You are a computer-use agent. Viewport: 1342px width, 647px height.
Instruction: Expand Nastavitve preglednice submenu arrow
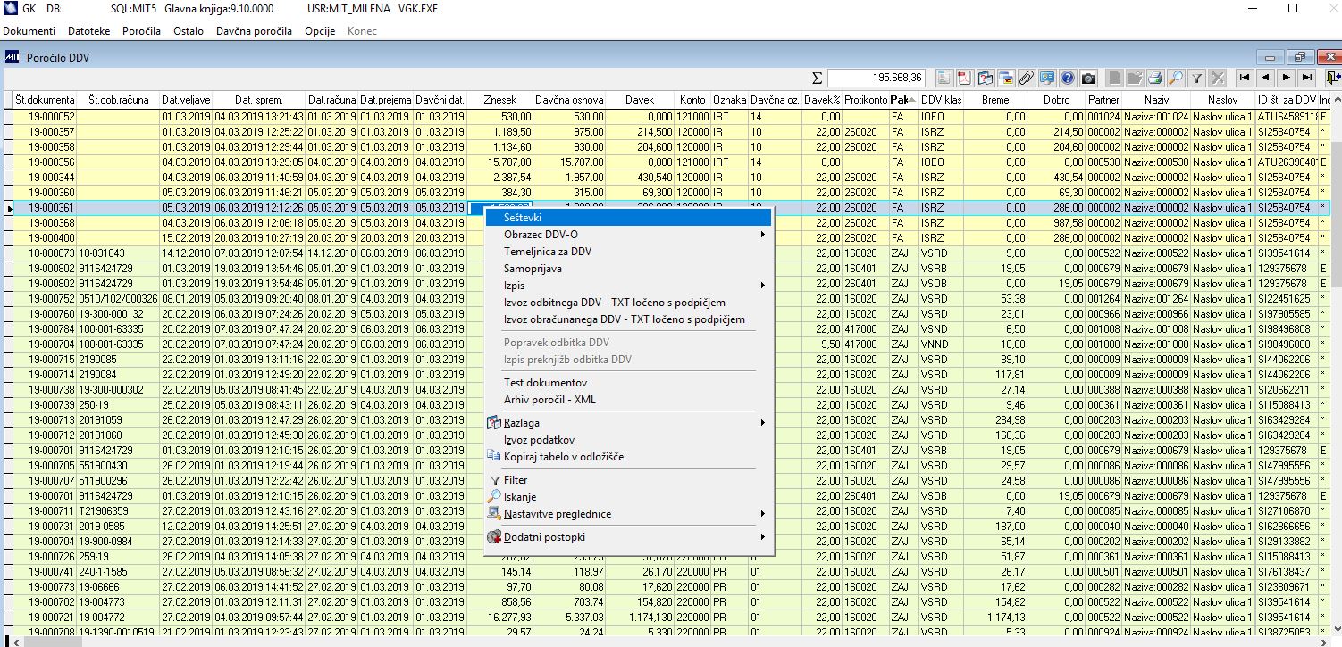(x=763, y=514)
